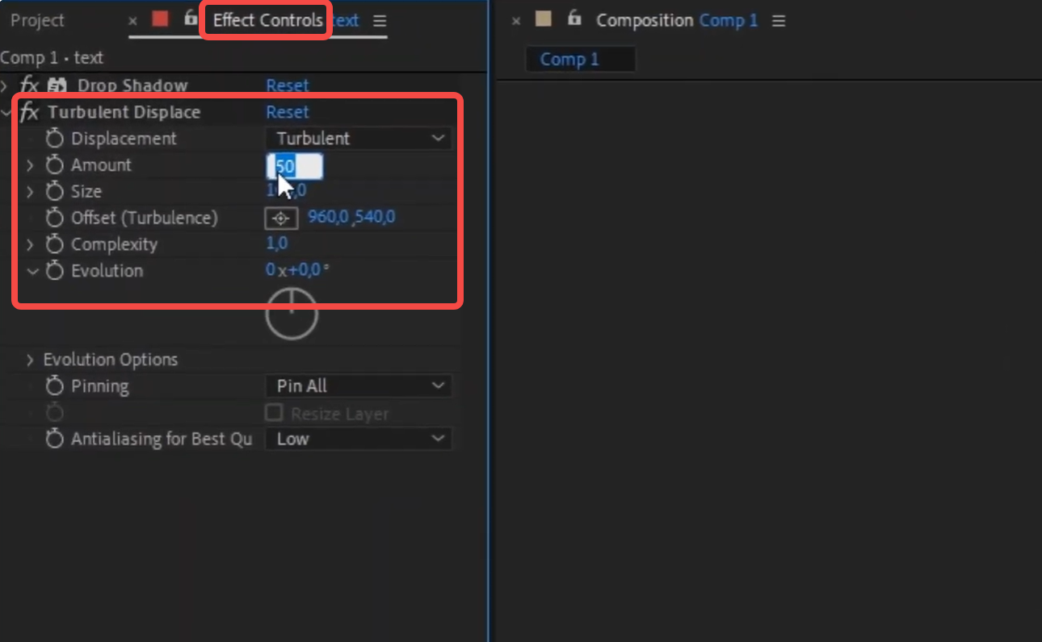Image resolution: width=1042 pixels, height=642 pixels.
Task: Check the Resize Layer checkbox
Action: 275,413
